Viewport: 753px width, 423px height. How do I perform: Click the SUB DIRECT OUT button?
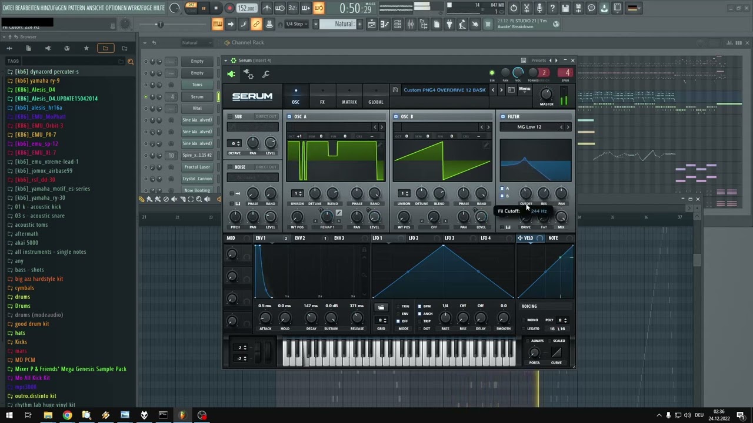(x=266, y=116)
